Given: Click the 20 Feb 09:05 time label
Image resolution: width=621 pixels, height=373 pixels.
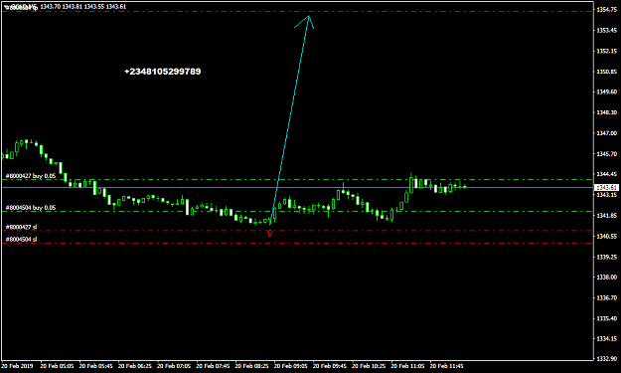Looking at the screenshot, I should [x=291, y=366].
